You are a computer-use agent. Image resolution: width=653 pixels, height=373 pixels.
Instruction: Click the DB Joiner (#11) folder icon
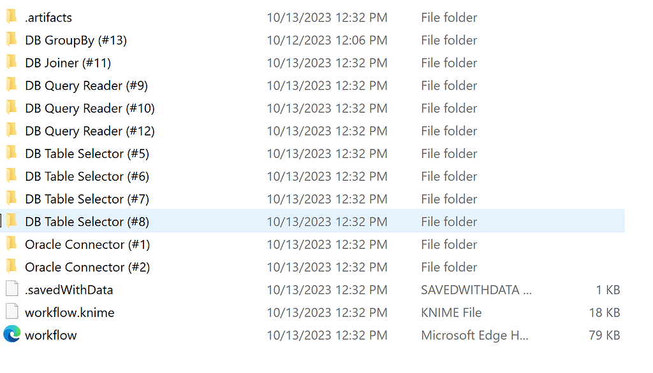pyautogui.click(x=11, y=62)
